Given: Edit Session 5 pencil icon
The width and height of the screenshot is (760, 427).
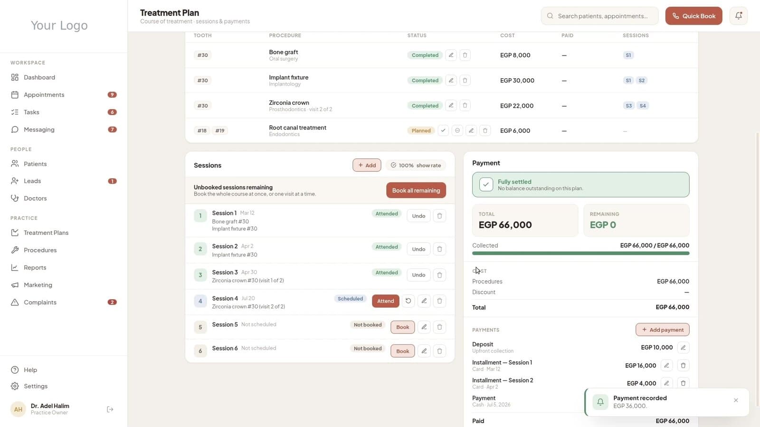Looking at the screenshot, I should tap(424, 327).
